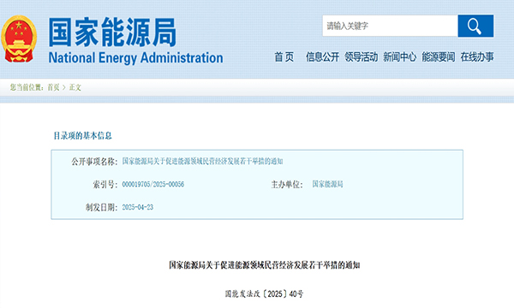Click 国家能源局 Chinese title logo text

(112, 33)
